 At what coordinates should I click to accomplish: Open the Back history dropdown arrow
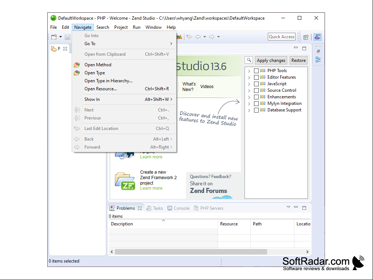tap(205, 37)
